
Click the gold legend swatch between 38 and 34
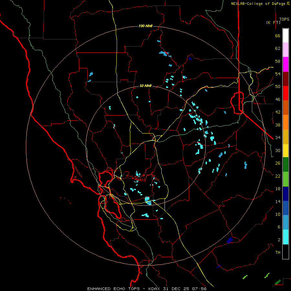(x=286, y=137)
